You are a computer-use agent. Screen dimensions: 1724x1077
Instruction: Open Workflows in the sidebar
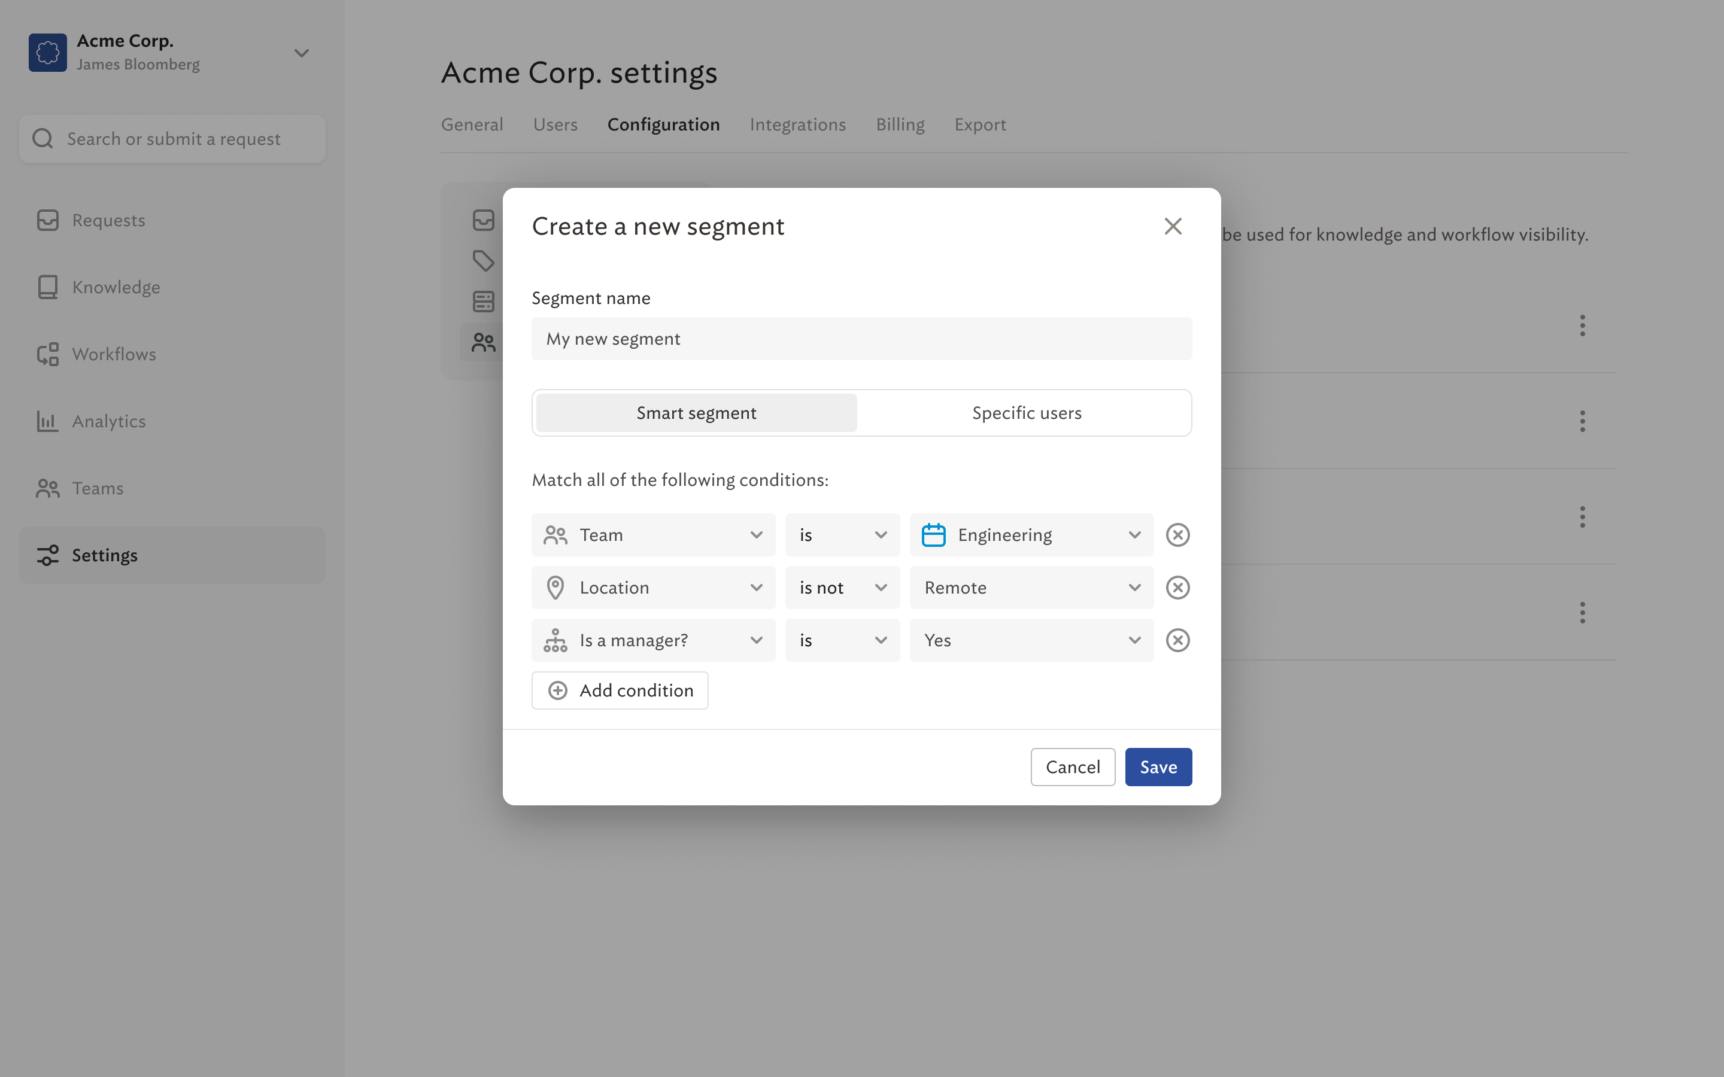click(x=113, y=355)
